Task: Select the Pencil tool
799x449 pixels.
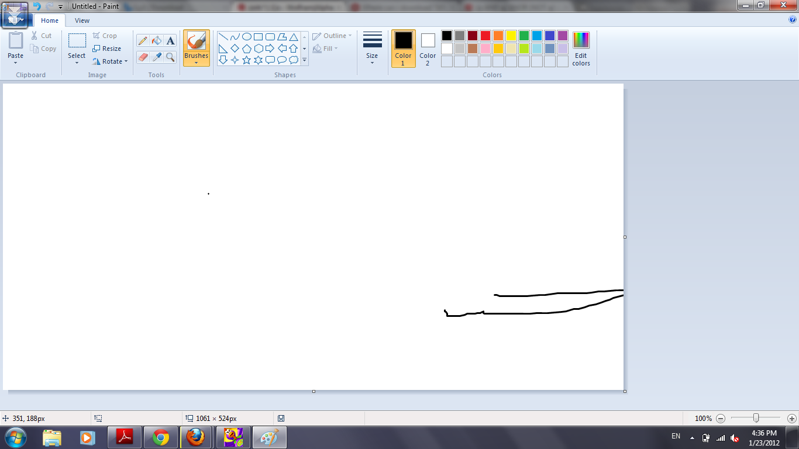Action: coord(142,41)
